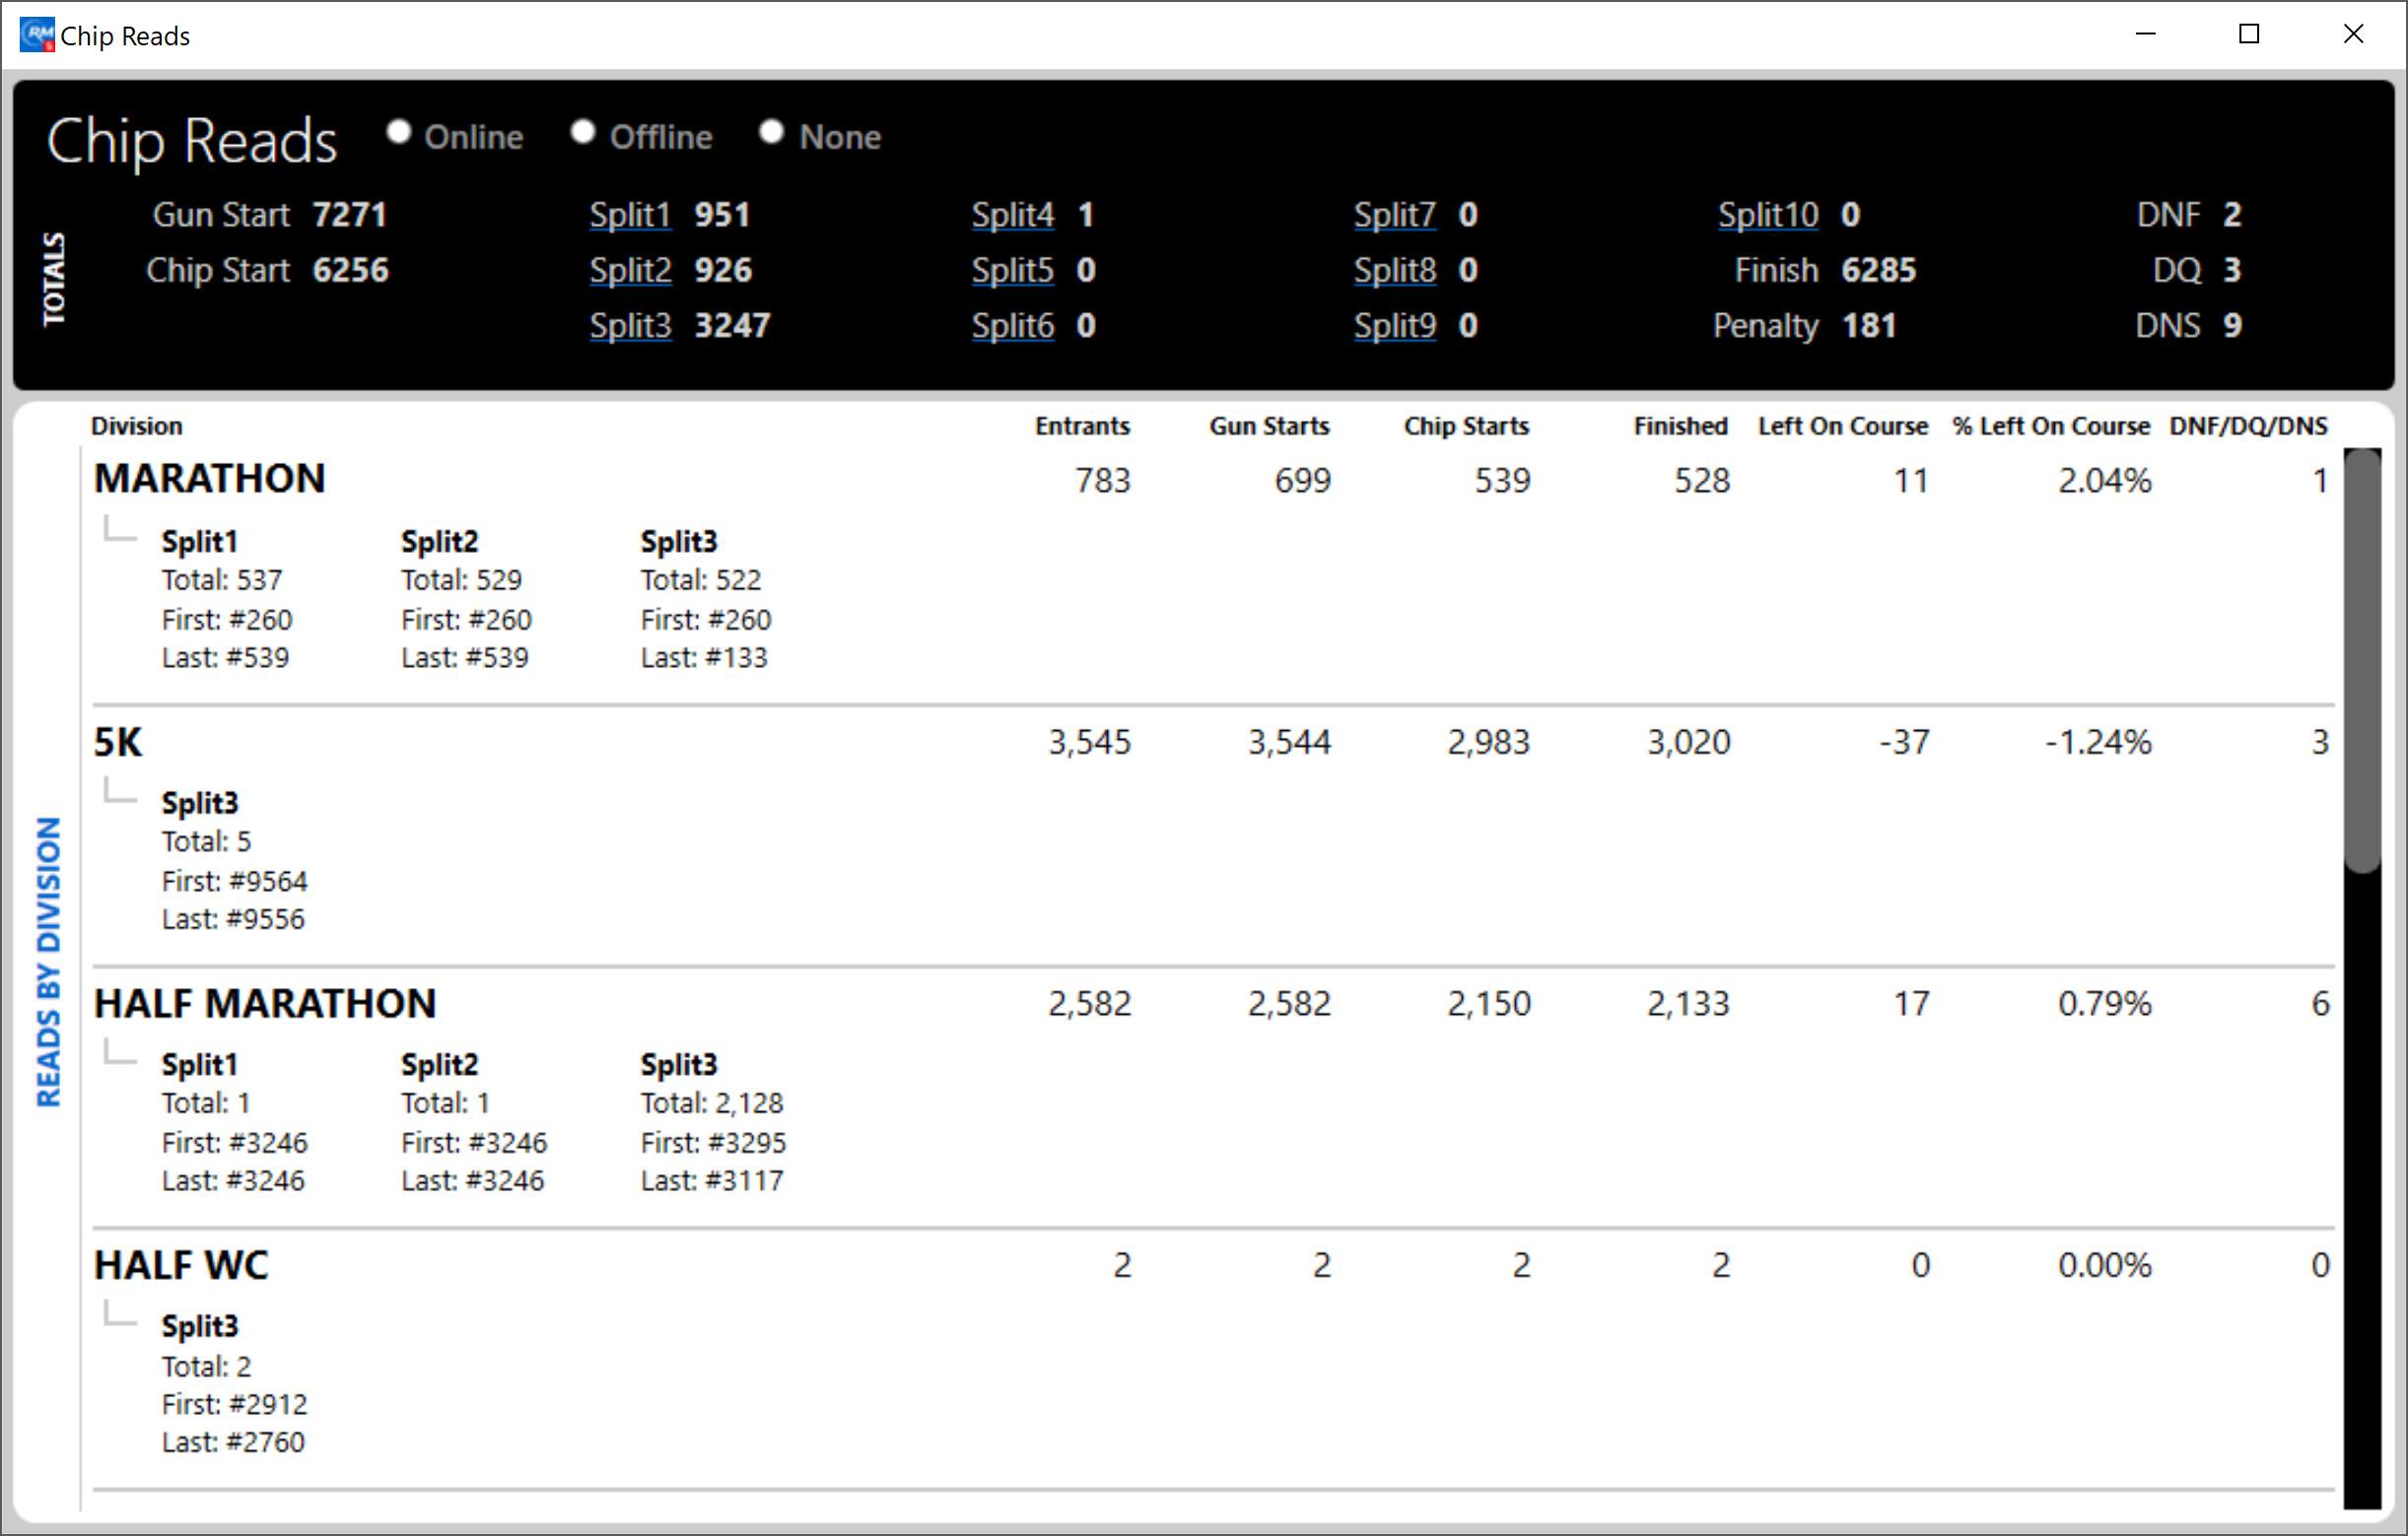Viewport: 2408px width, 1536px height.
Task: Click 5K Split3 First: #9564
Action: pos(234,882)
